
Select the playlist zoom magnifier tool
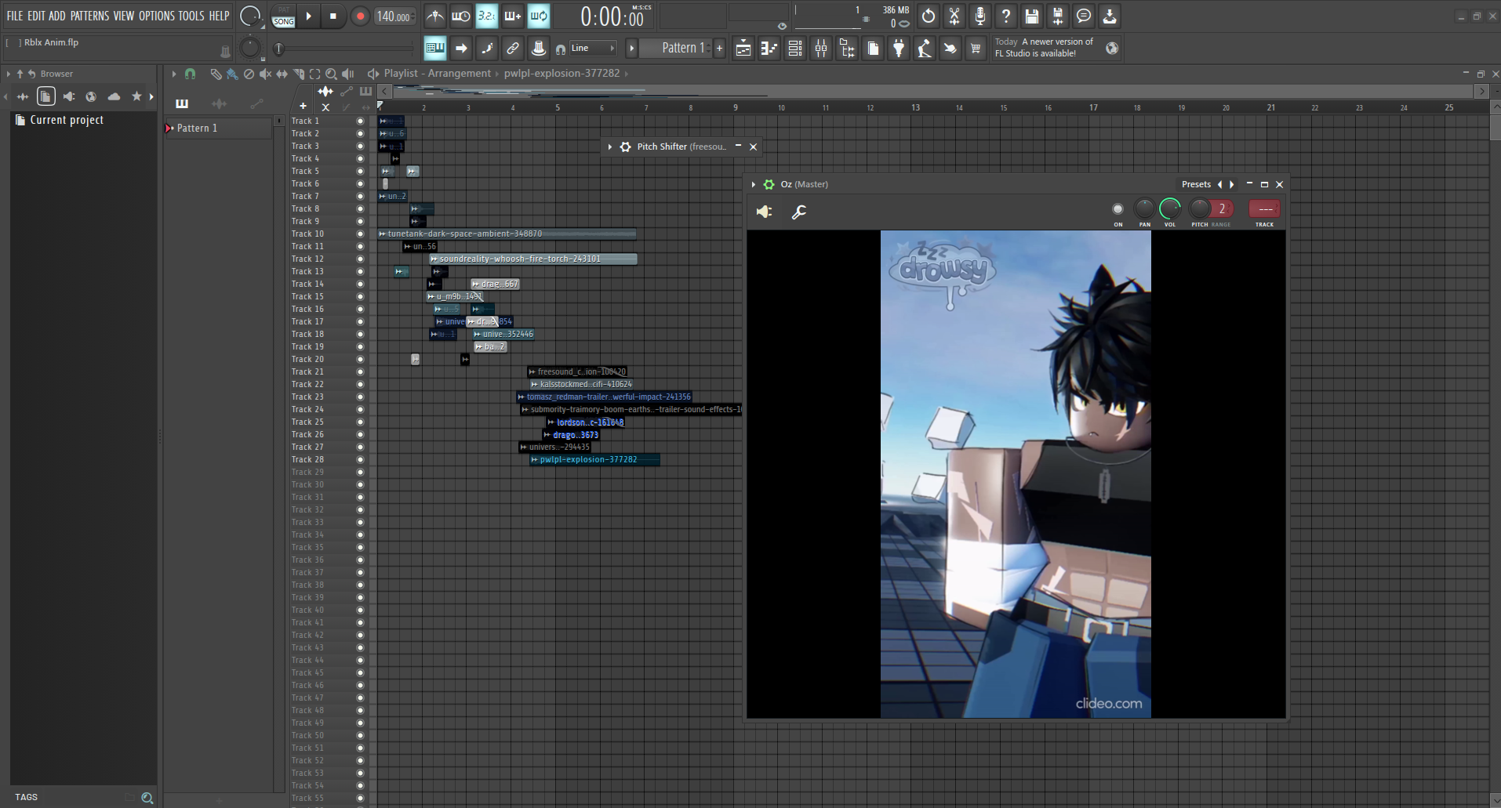click(x=332, y=74)
